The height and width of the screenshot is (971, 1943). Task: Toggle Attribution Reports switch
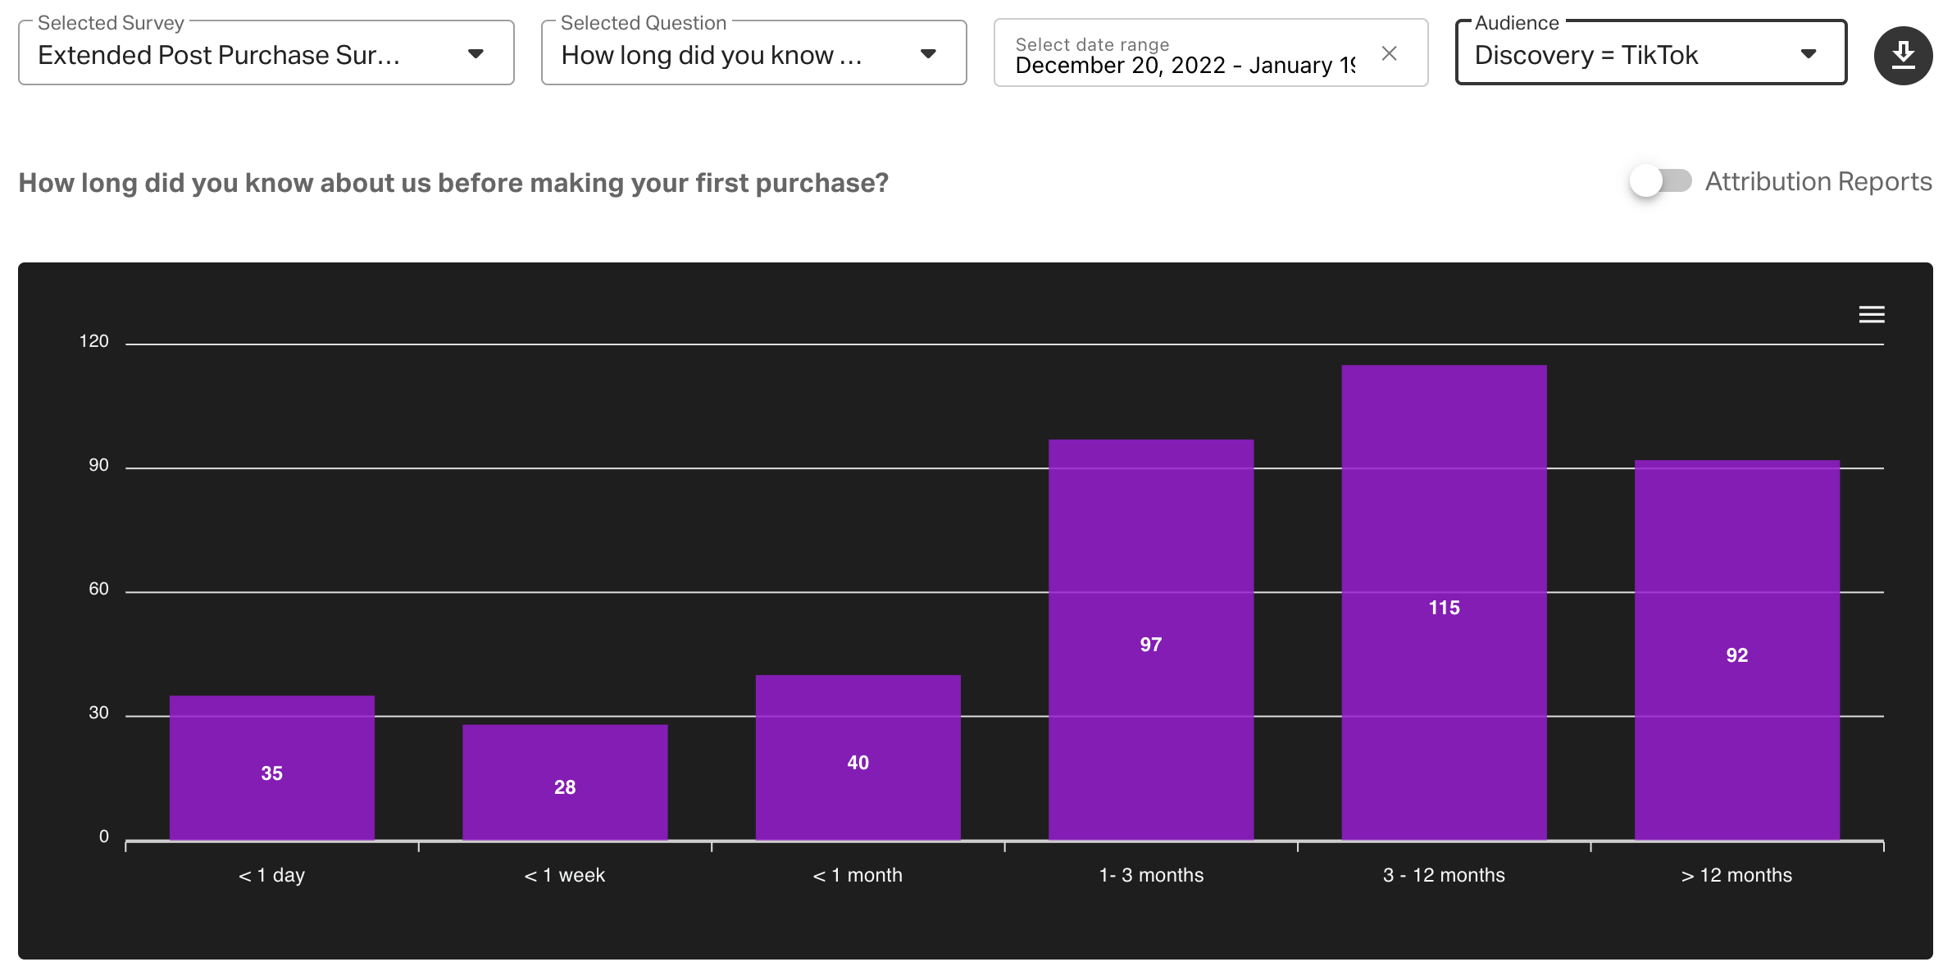[1660, 180]
